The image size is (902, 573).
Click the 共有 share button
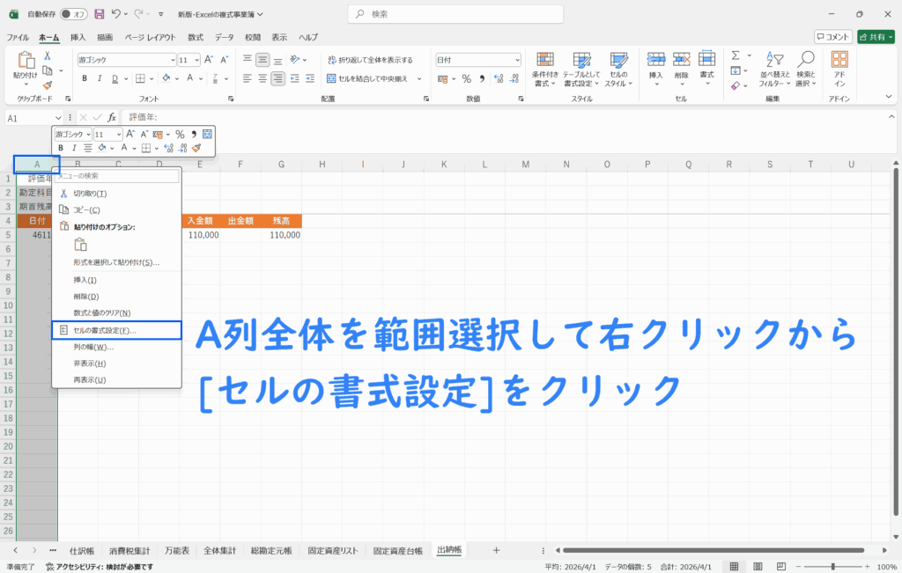coord(876,37)
